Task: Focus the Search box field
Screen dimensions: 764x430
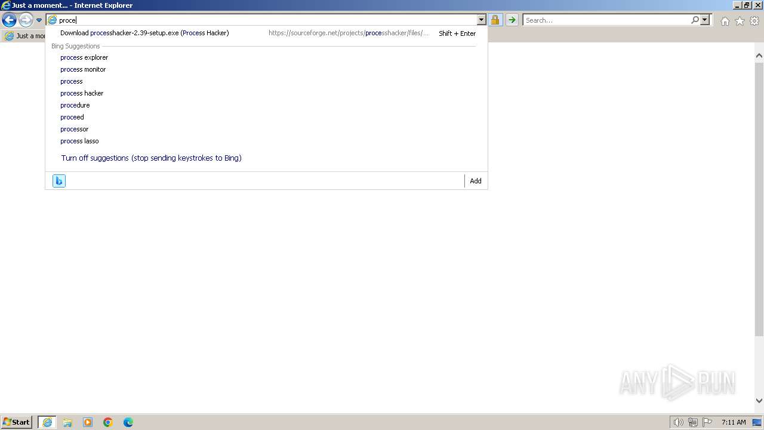Action: [606, 20]
